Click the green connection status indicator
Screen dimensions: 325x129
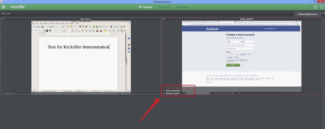(x=310, y=7)
